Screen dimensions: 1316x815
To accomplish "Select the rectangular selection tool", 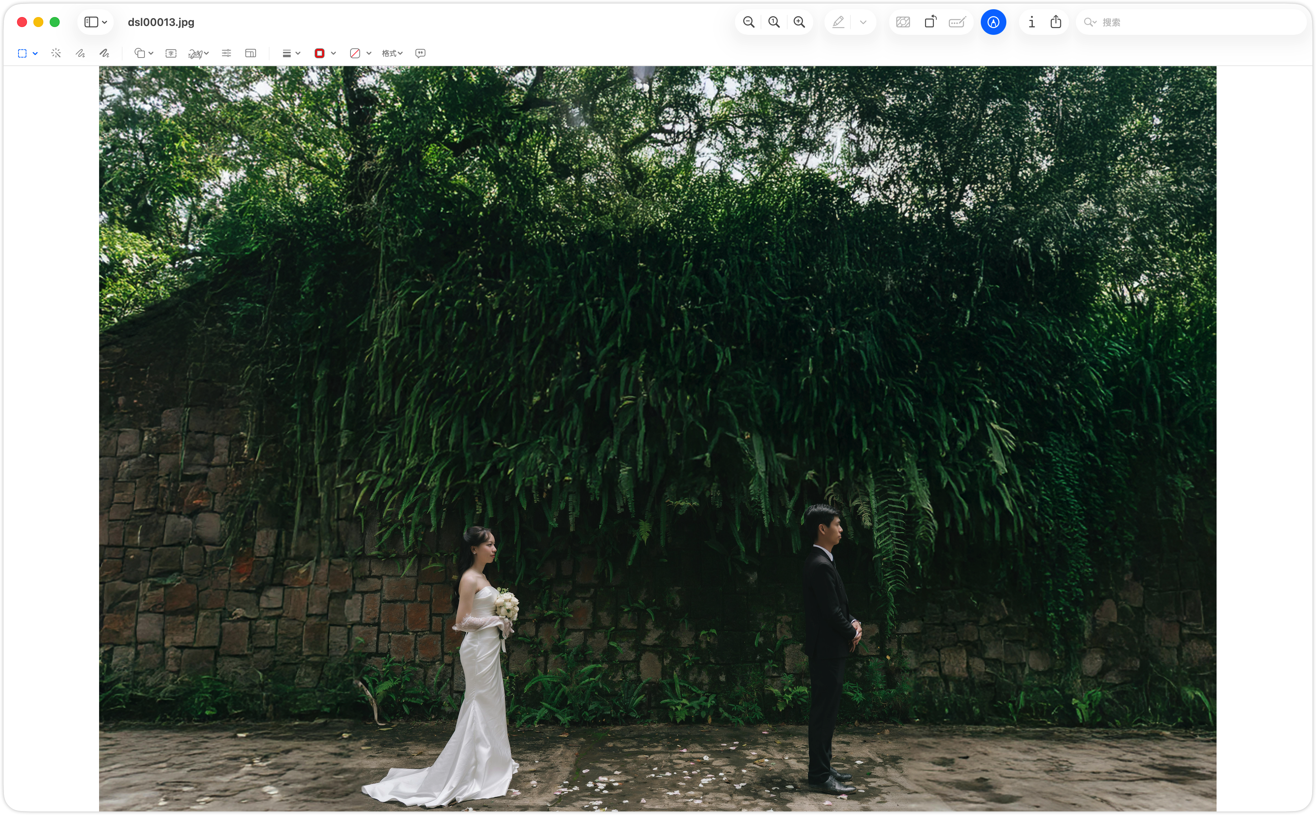I will (22, 53).
